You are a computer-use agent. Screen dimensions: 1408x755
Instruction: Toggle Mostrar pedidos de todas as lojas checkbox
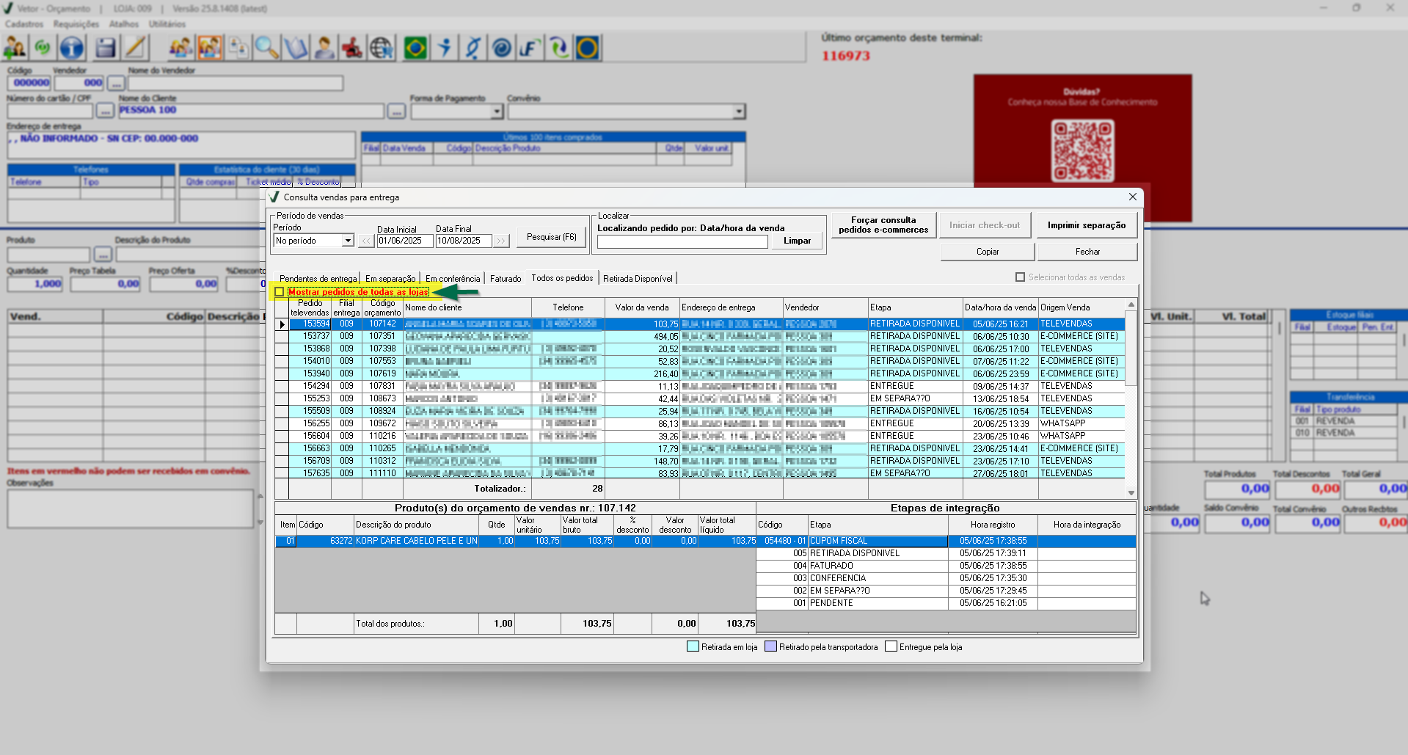280,292
